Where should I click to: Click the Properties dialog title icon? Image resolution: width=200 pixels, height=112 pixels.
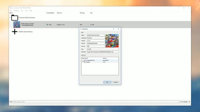click(81, 29)
